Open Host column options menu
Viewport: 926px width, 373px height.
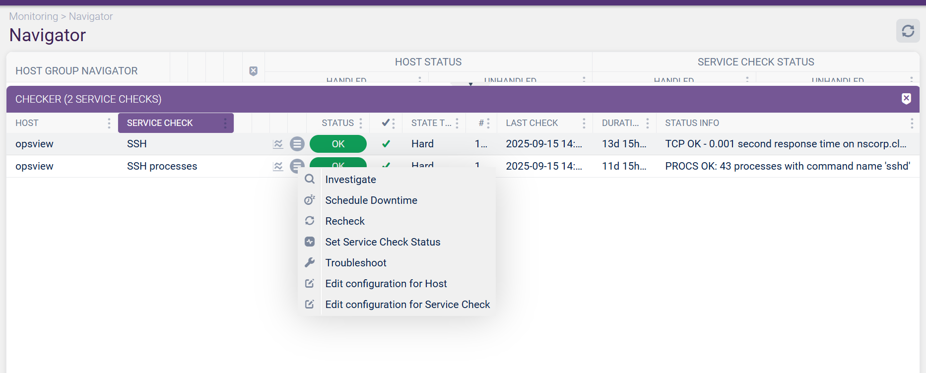[x=109, y=123]
